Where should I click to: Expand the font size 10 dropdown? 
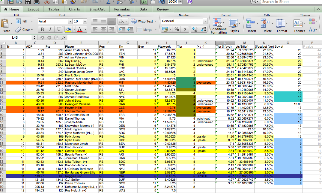[85, 21]
